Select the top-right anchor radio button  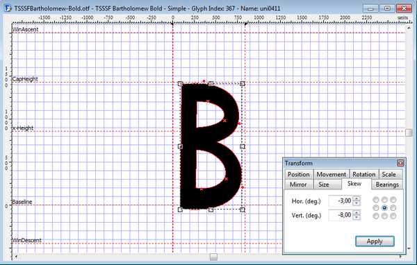point(393,200)
